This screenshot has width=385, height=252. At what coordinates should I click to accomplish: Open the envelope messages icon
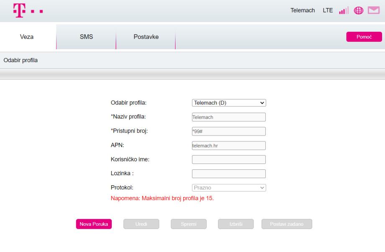point(374,10)
